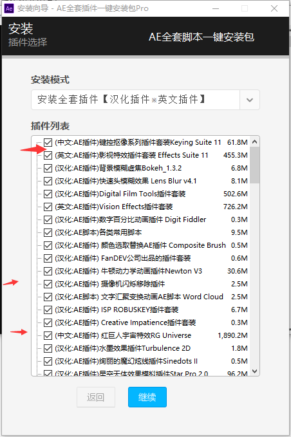Uncheck Digital Film Tools checkbox
Image resolution: width=291 pixels, height=437 pixels.
[x=48, y=194]
